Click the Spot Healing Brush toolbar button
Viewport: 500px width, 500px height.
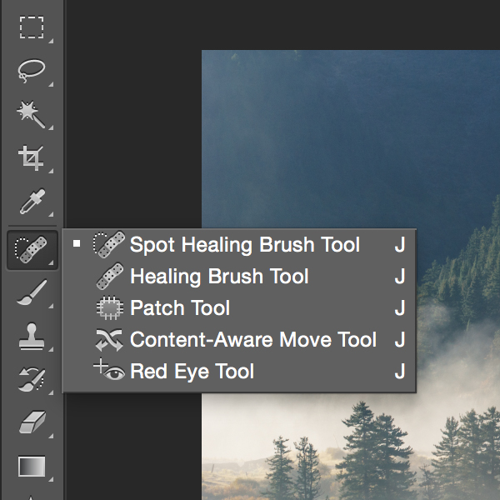click(x=32, y=250)
